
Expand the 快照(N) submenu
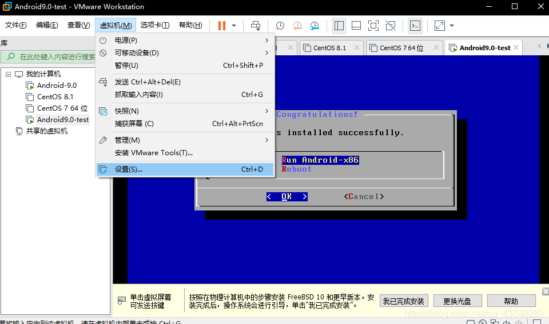pyautogui.click(x=185, y=111)
